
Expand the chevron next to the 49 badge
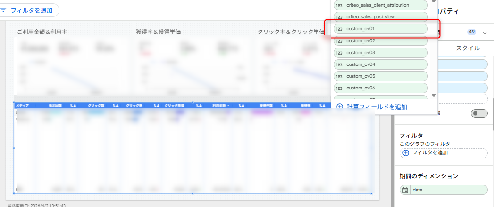point(485,32)
